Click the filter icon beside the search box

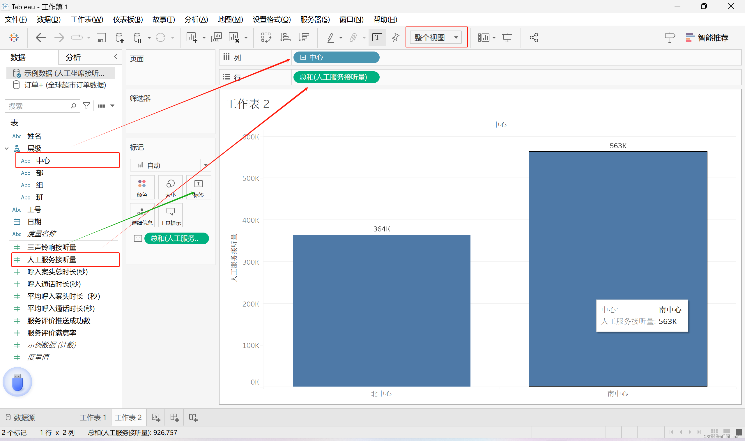click(86, 106)
